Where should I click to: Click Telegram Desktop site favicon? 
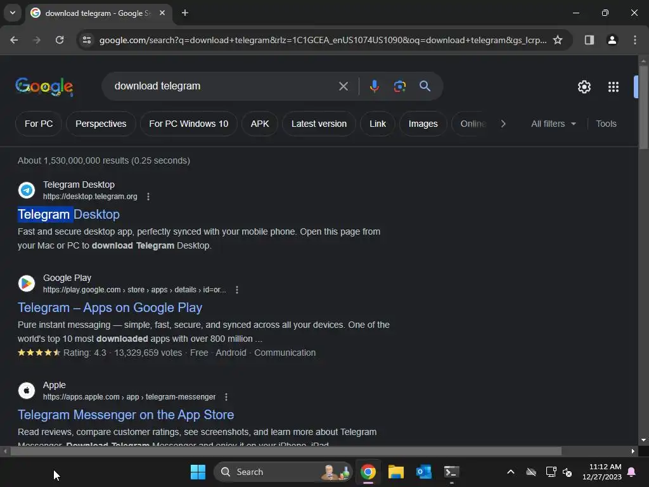pos(27,190)
